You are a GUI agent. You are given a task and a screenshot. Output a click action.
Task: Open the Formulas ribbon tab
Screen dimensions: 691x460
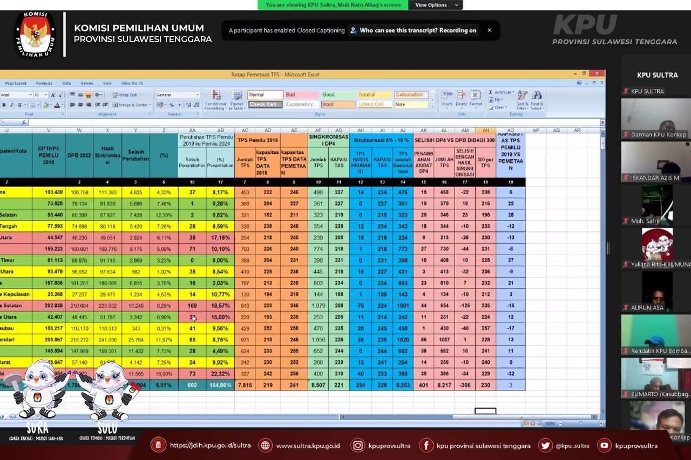tap(44, 84)
